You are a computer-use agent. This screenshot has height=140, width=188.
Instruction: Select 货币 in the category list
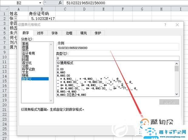(35, 50)
